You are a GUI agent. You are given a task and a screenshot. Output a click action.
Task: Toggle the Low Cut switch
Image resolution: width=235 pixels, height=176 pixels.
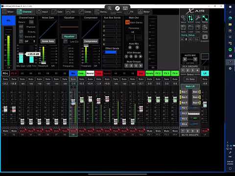point(66,42)
